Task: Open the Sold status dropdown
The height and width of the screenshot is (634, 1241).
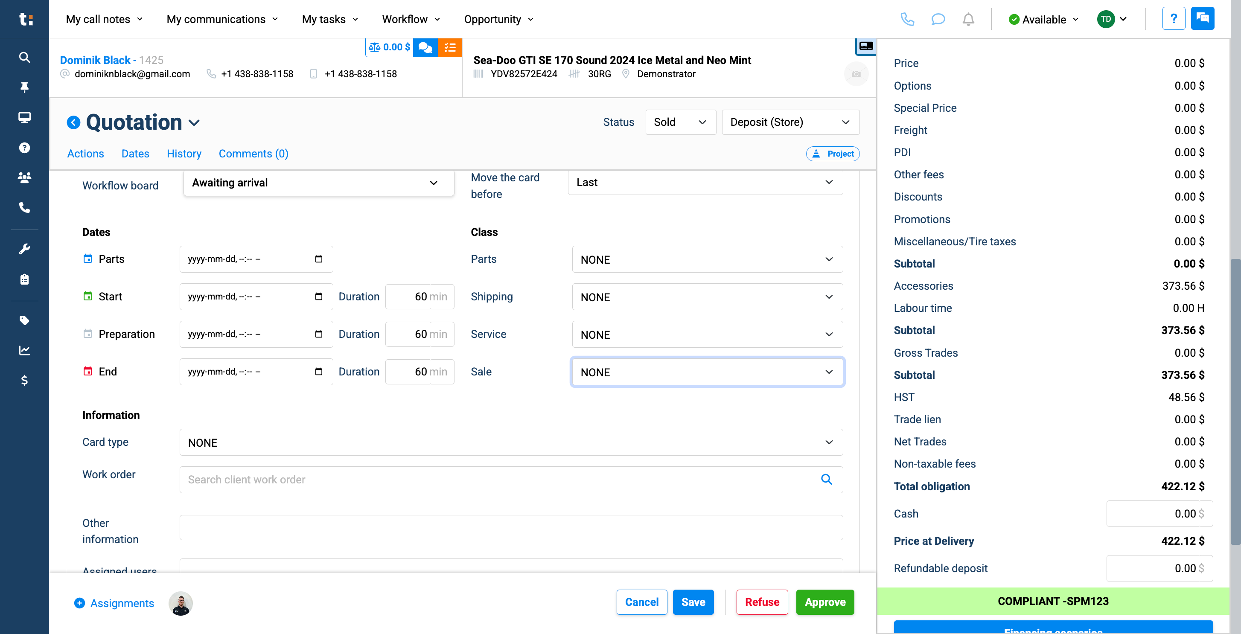Action: point(681,122)
